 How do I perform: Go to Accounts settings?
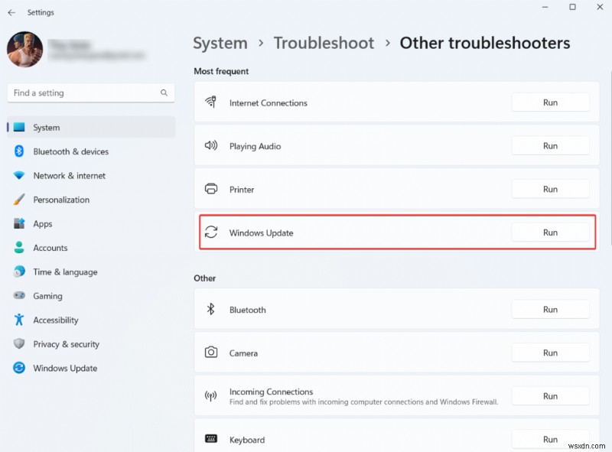(x=50, y=248)
